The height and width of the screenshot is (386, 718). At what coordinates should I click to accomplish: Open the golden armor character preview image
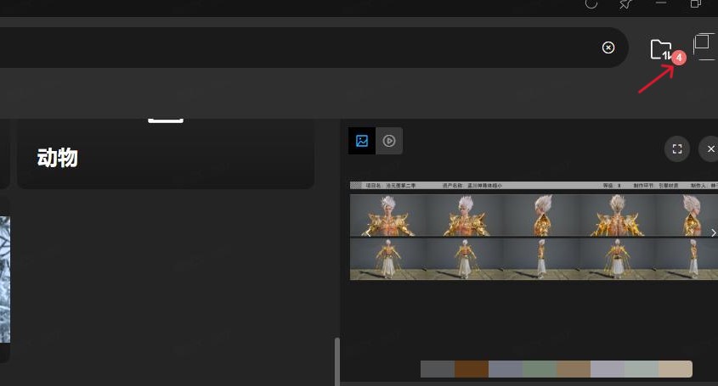coord(534,231)
